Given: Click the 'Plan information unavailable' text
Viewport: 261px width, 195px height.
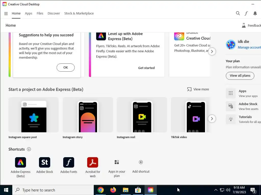Looking at the screenshot, I should click(243, 67).
